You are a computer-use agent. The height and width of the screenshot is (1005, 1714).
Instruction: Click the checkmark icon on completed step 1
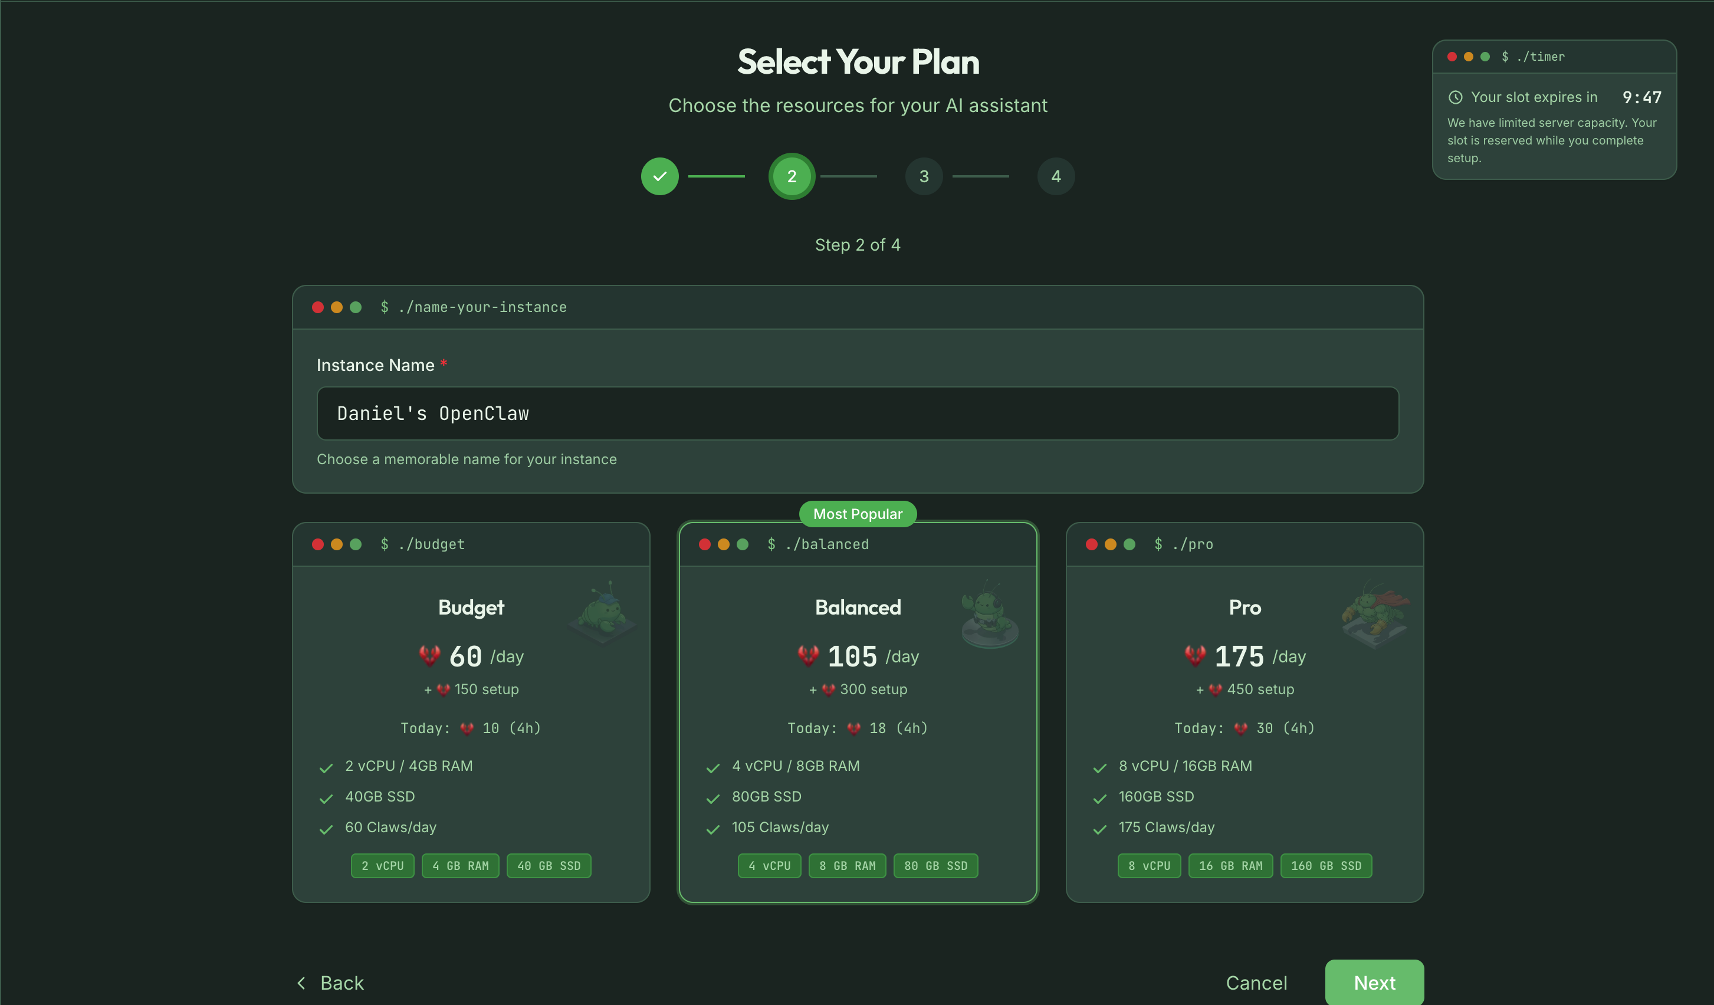pyautogui.click(x=659, y=175)
